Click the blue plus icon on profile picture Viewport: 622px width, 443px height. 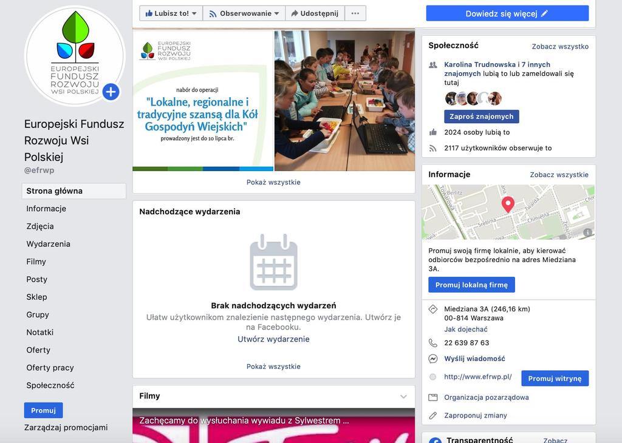point(111,92)
